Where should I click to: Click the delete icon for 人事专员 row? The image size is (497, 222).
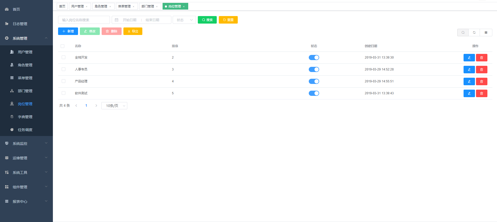pos(481,69)
